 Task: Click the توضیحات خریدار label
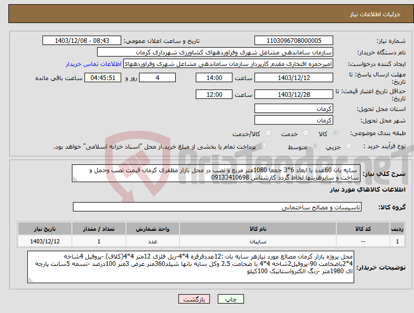[381, 267]
